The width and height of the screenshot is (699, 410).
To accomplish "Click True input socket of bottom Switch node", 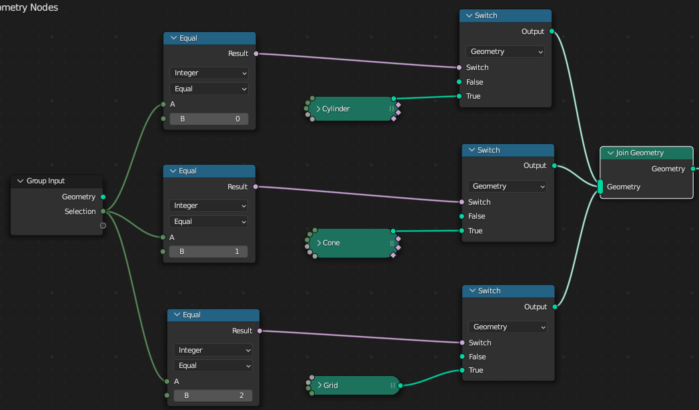I will coord(462,371).
